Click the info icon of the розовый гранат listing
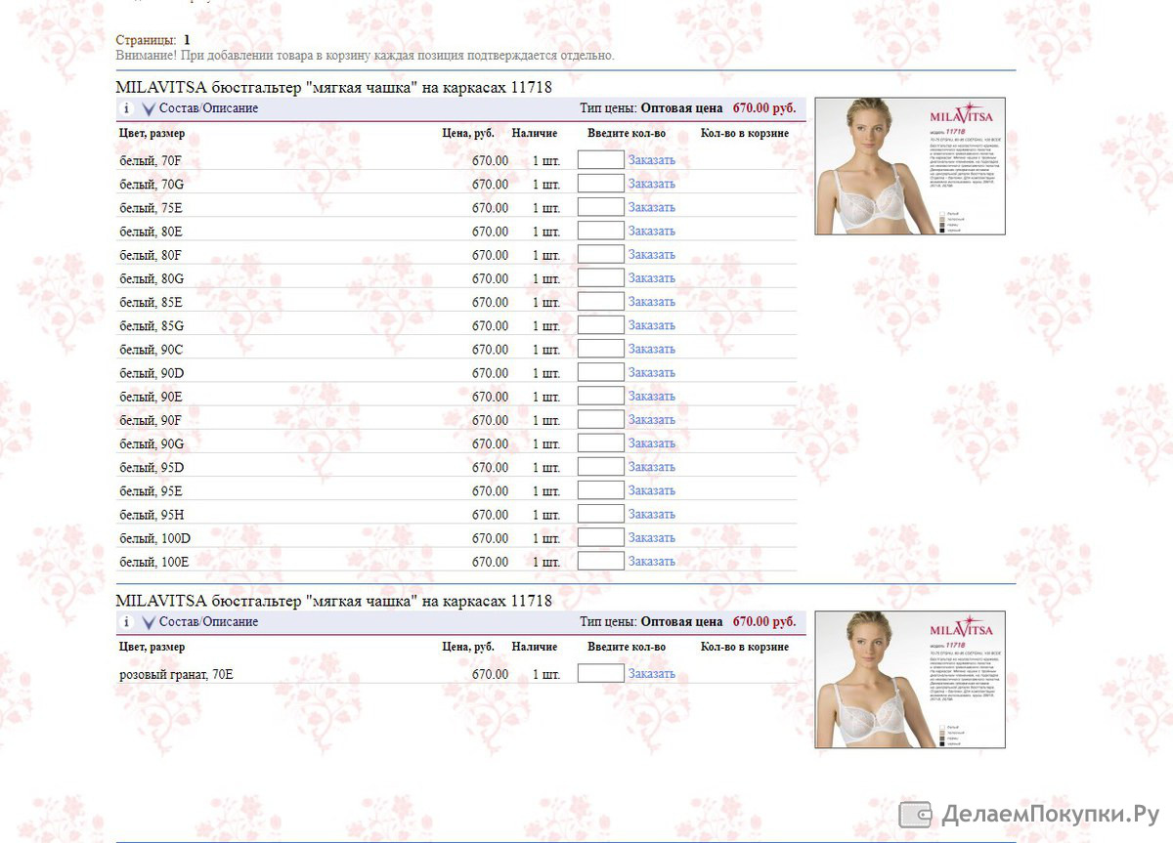Screen dimensions: 1173x843 point(126,622)
